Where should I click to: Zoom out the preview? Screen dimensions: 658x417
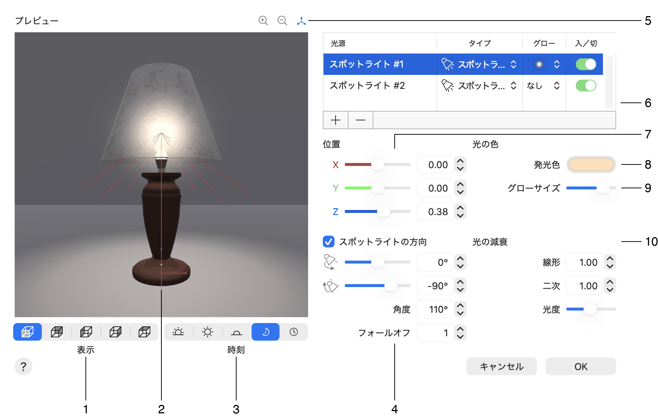click(282, 21)
